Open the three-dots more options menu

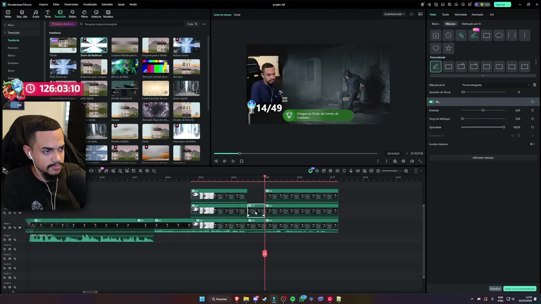coord(204,24)
